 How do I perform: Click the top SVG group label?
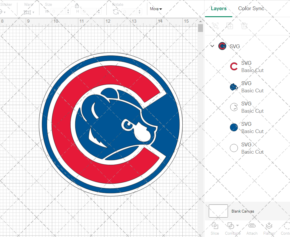[x=235, y=46]
